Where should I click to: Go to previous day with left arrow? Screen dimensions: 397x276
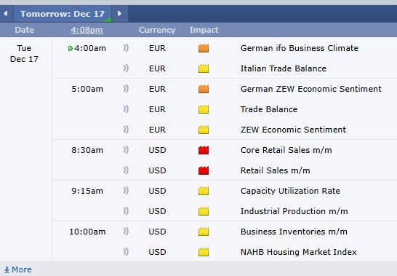point(6,13)
